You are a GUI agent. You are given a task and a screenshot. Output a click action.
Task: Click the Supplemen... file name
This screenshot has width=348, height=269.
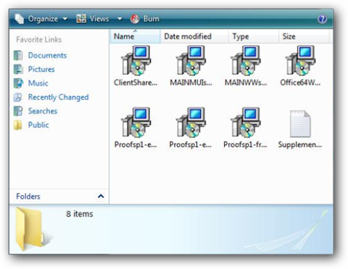tap(300, 144)
